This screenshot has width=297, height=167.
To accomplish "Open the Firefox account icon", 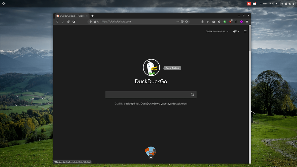I will (x=219, y=21).
